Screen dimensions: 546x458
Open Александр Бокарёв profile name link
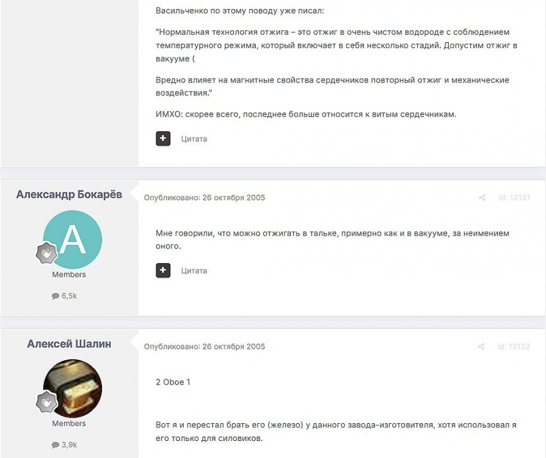coord(69,194)
